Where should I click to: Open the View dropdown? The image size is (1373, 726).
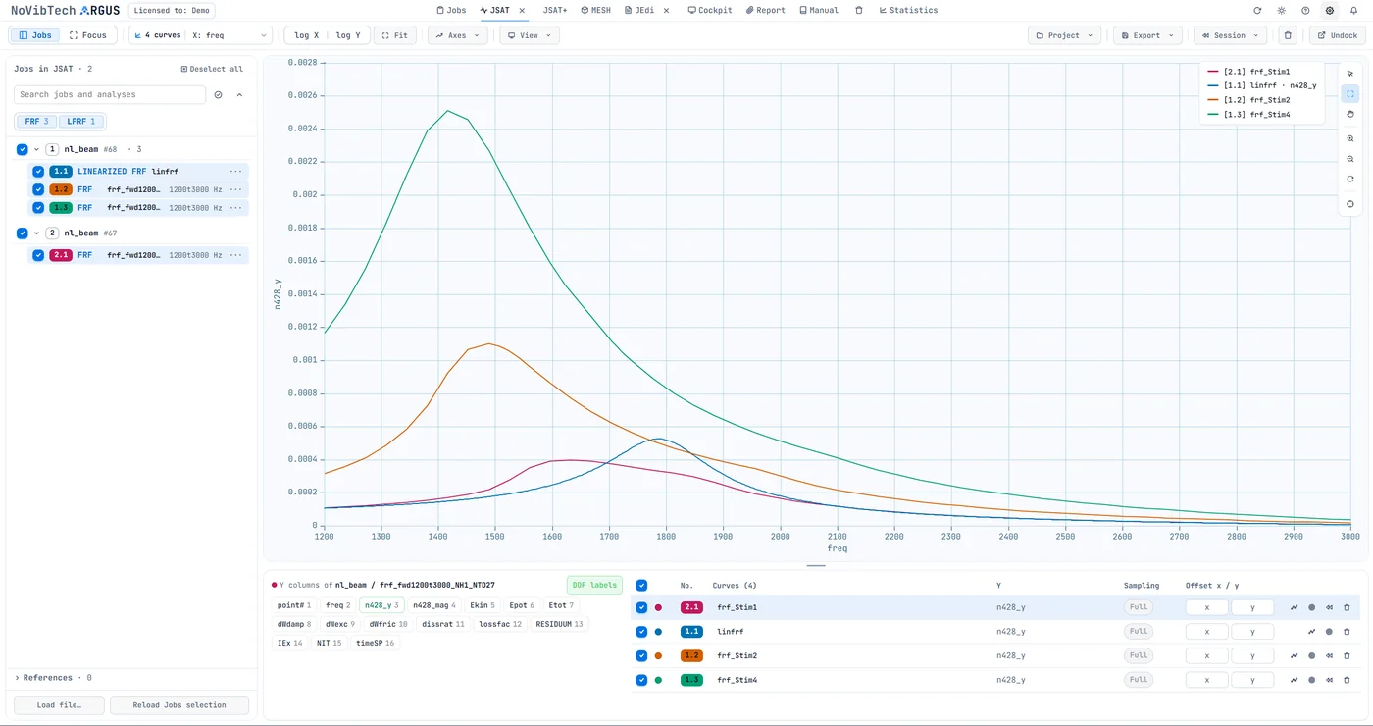(530, 35)
